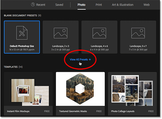This screenshot has height=119, width=162.
Task: Switch to the Saved tab
Action: pos(59,5)
